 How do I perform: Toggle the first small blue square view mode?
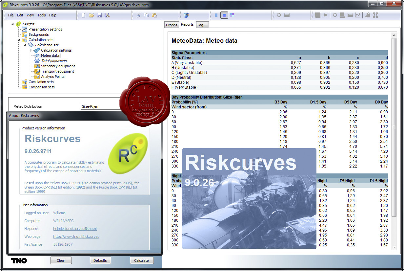click(x=216, y=15)
